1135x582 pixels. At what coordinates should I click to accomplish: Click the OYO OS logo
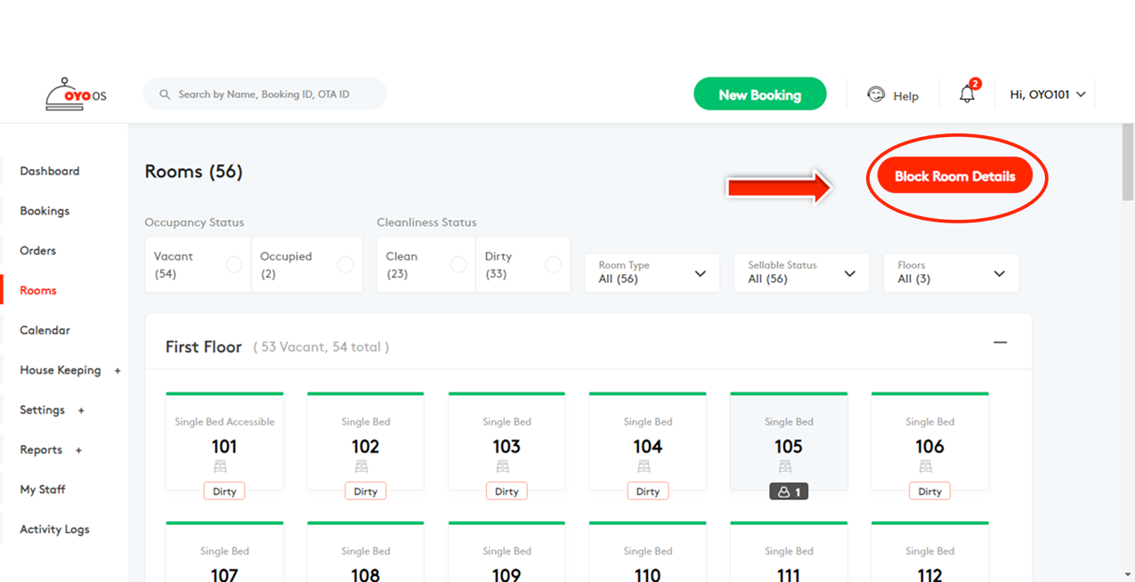click(76, 94)
